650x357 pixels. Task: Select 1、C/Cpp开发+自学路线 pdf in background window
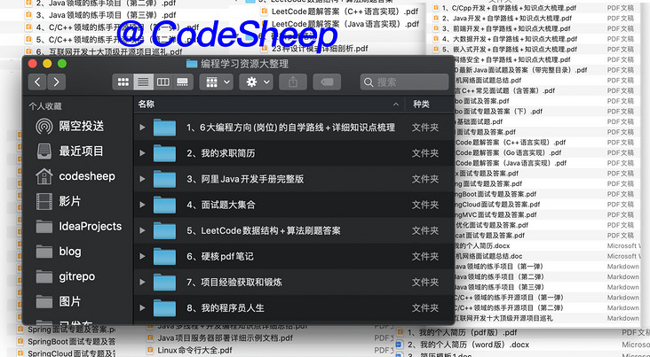(509, 8)
